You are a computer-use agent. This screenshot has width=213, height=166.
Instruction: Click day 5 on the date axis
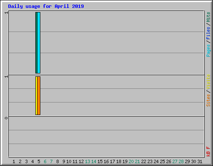[39, 161]
